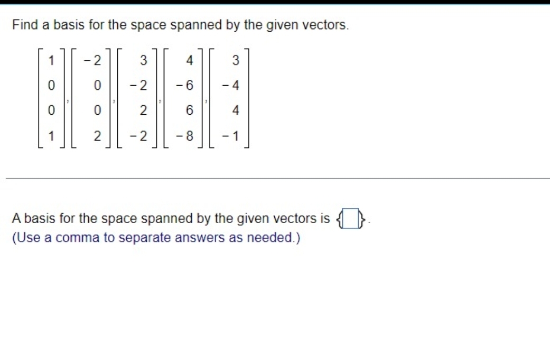
Task: Click the black bar at the top of the screen
Action: pos(275,3)
